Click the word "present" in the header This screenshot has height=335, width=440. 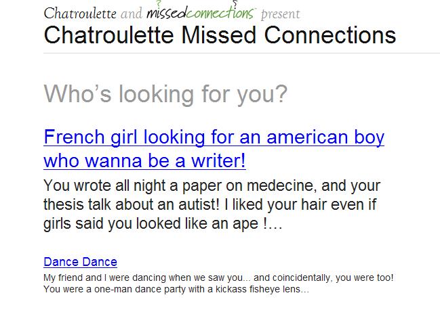point(280,14)
